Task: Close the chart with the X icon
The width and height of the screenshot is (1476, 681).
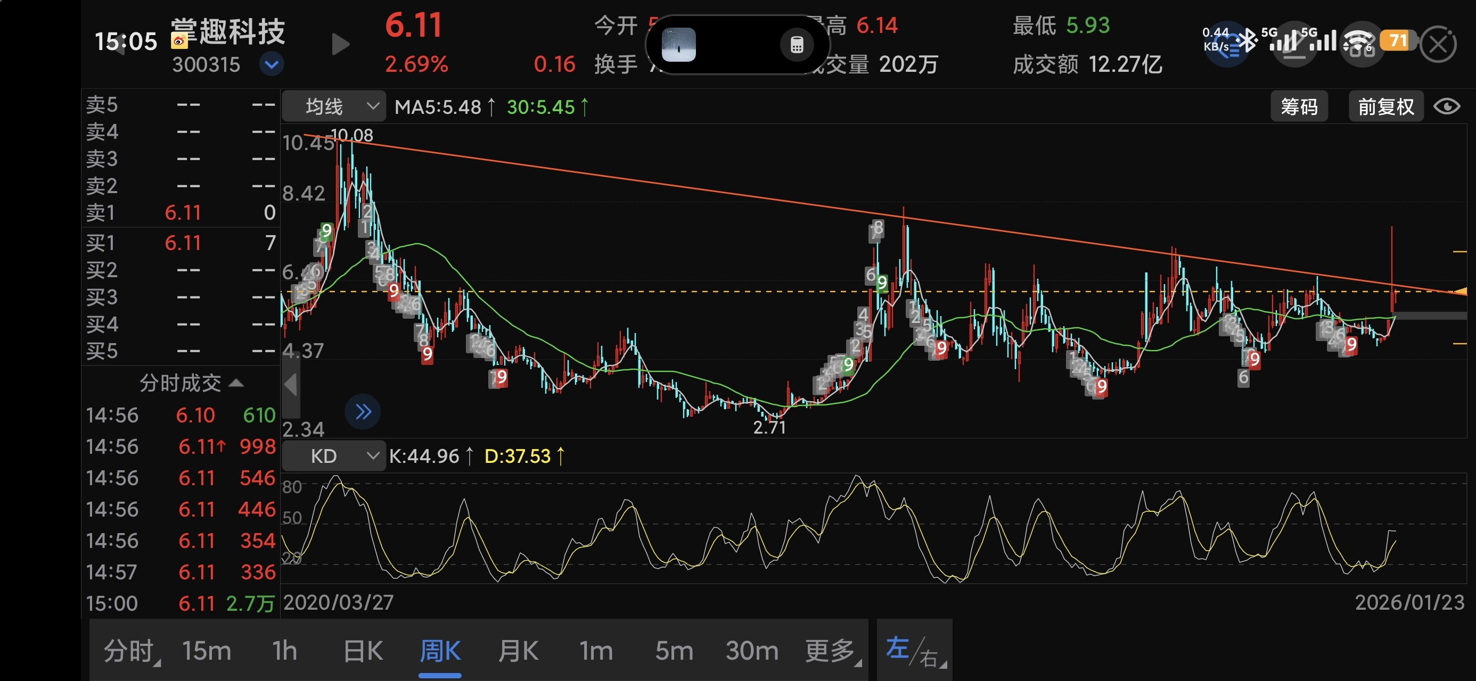Action: 1438,44
